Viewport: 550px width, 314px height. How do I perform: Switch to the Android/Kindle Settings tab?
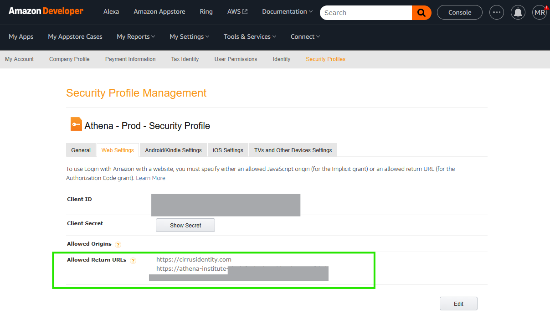coord(173,150)
